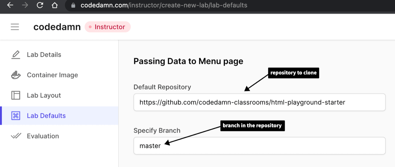This screenshot has height=167, width=395.
Task: Click the Default Repository input field
Action: point(259,102)
